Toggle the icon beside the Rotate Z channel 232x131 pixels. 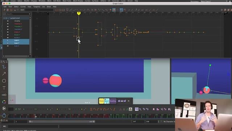tap(8, 37)
